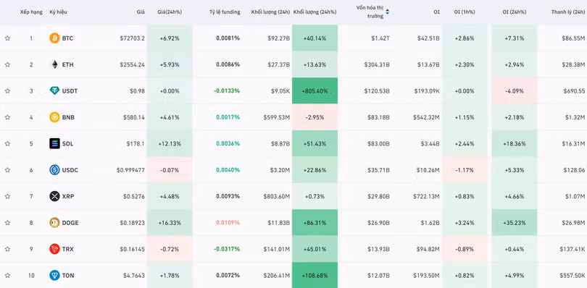Click ETH price $2554.24

tap(132, 64)
